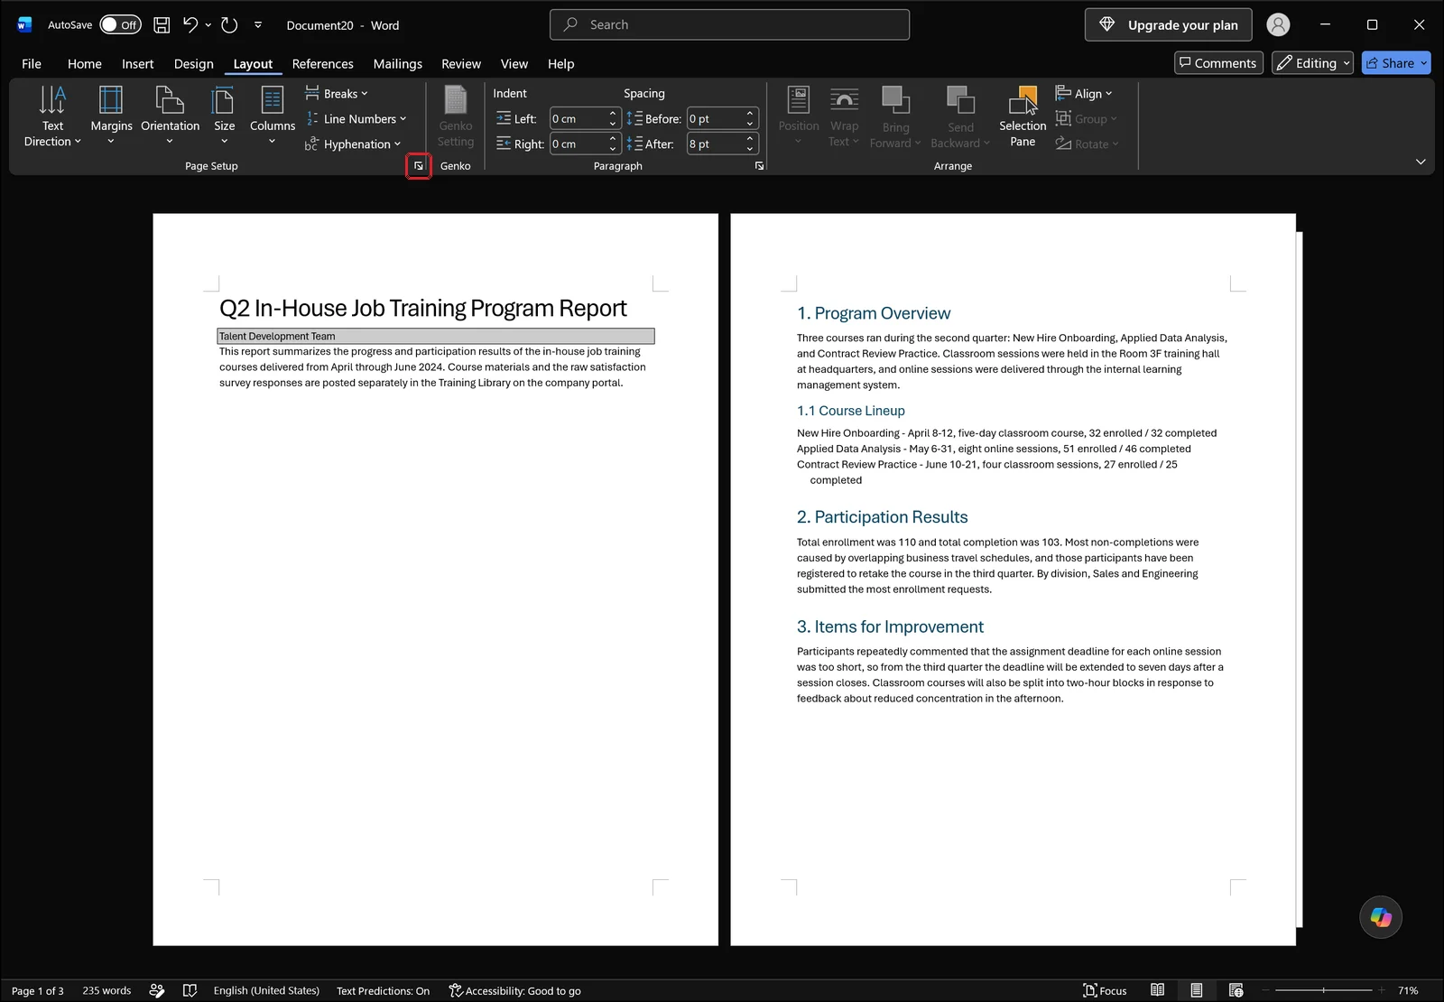Open the Text Direction options

point(52,116)
